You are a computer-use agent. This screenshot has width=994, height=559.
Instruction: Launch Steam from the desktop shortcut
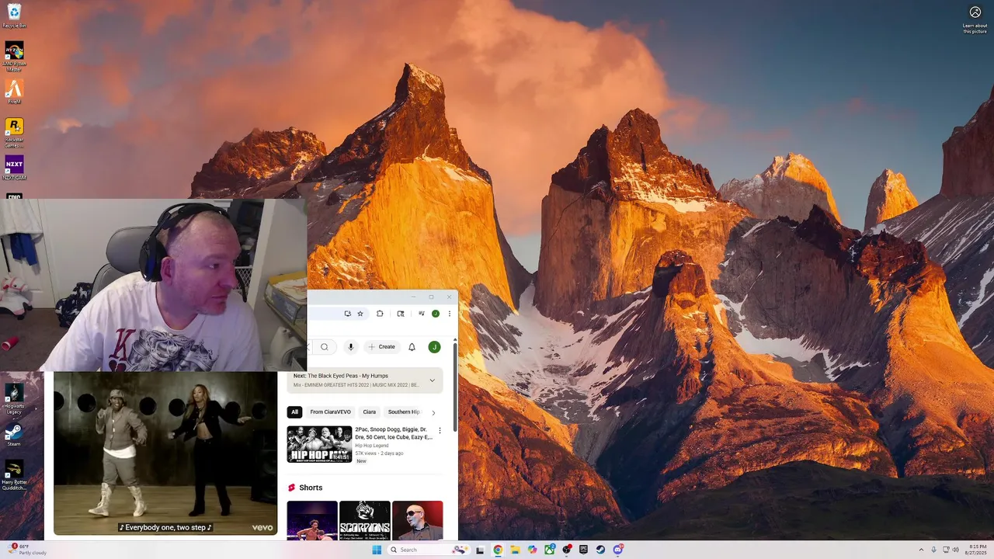pos(14,435)
